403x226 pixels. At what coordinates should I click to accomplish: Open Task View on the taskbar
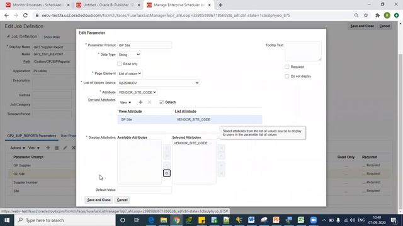[x=137, y=220]
